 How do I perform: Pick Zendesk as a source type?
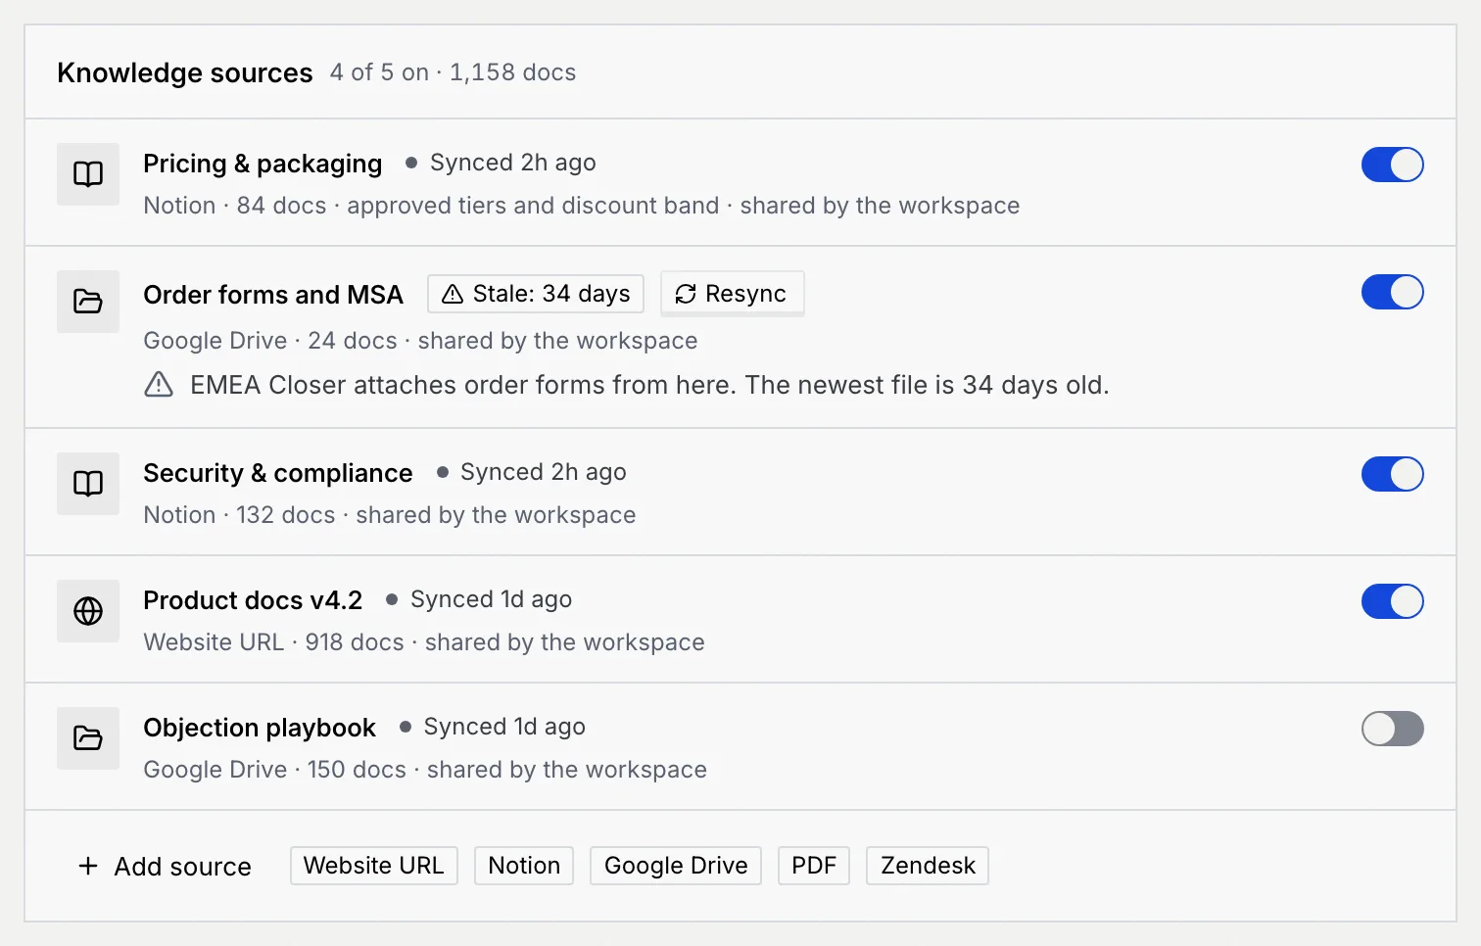(928, 866)
